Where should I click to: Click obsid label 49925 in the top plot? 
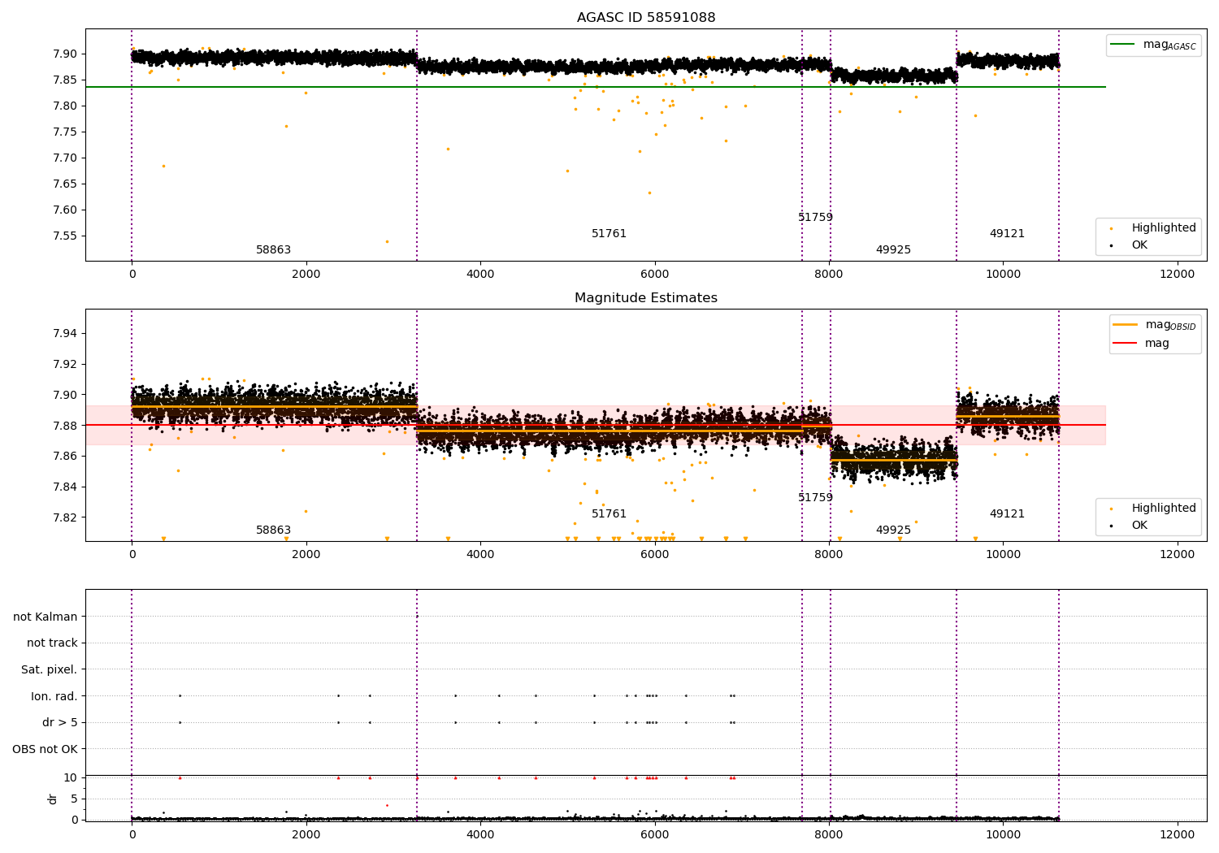[894, 250]
